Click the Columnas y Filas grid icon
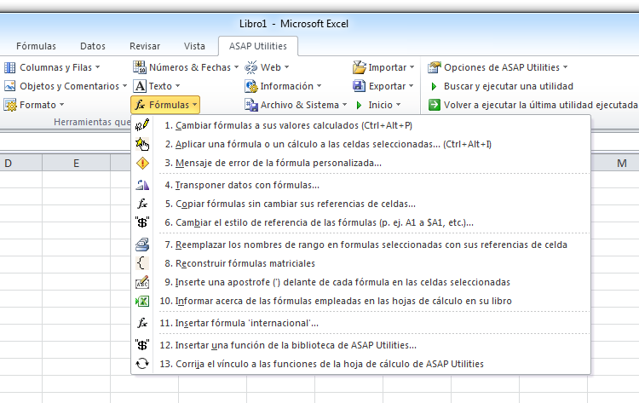This screenshot has width=639, height=403. [x=9, y=67]
